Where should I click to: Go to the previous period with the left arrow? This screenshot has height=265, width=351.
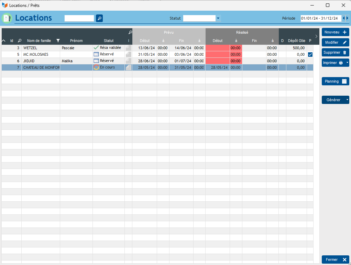pyautogui.click(x=343, y=18)
